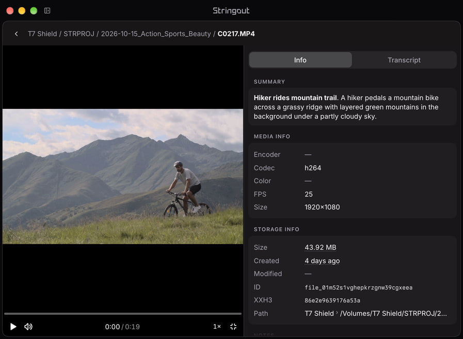Click the file size 43.92 MB

321,248
